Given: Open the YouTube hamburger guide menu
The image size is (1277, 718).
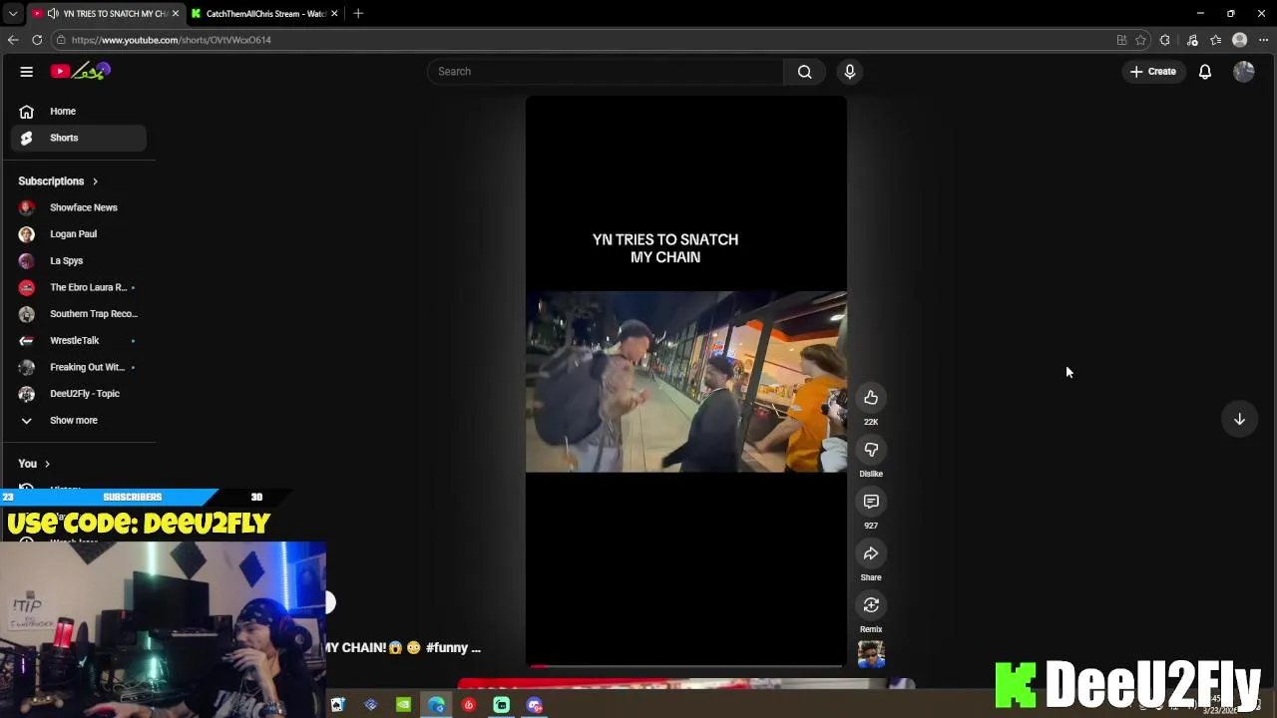Looking at the screenshot, I should point(27,72).
